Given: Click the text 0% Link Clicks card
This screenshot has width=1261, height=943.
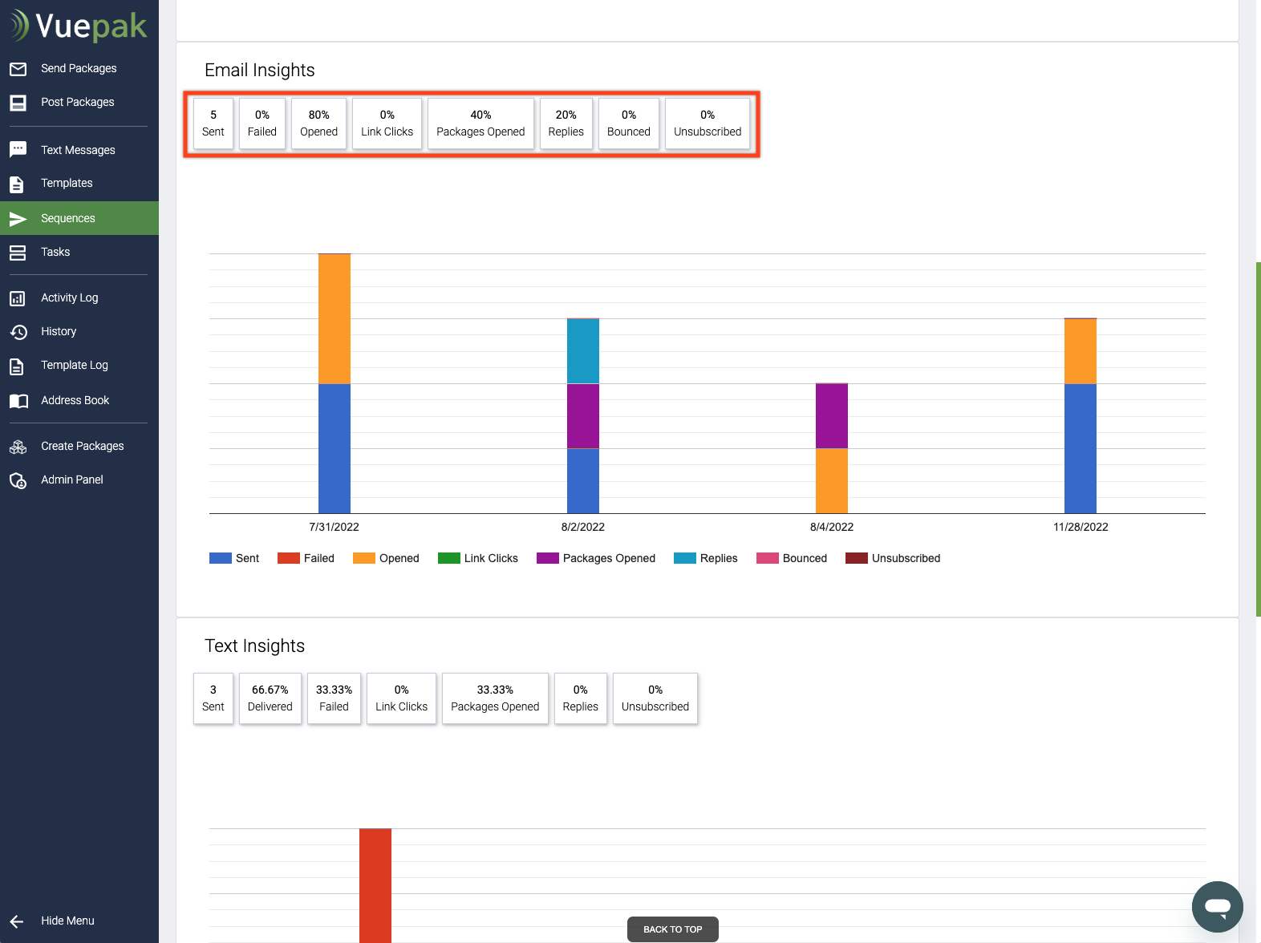Looking at the screenshot, I should coord(401,698).
